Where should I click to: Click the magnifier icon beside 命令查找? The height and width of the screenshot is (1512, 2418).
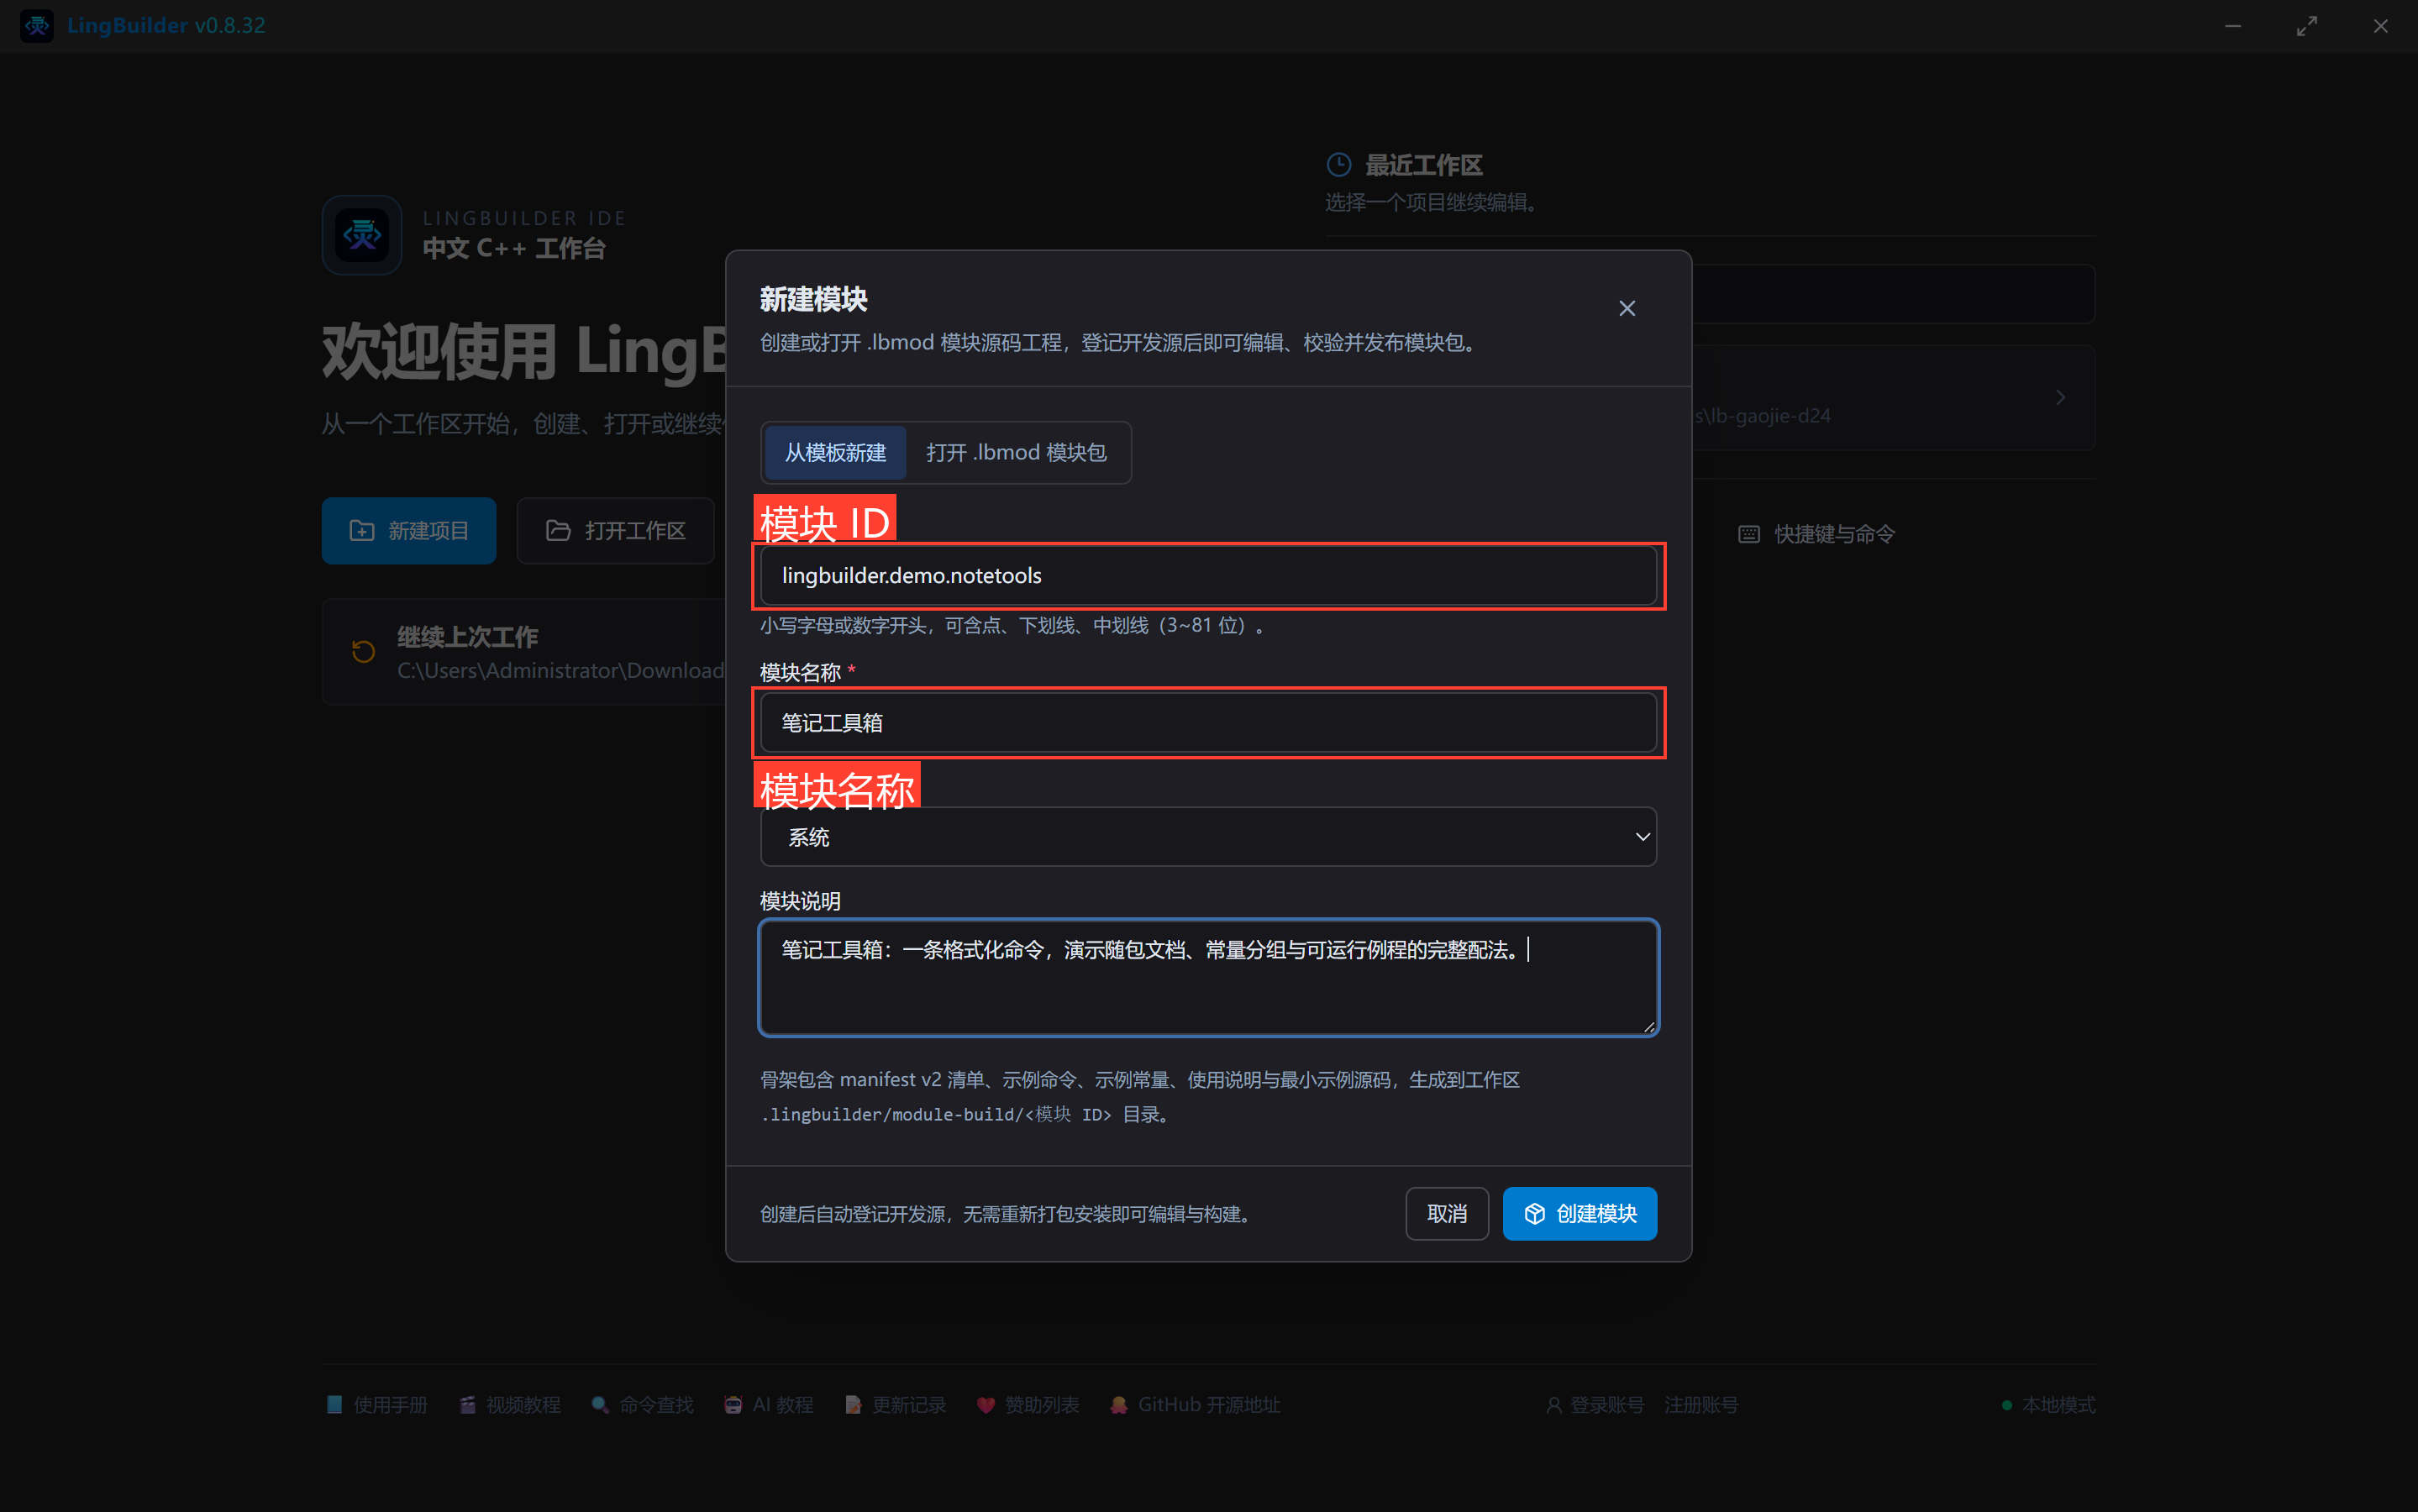[x=600, y=1405]
